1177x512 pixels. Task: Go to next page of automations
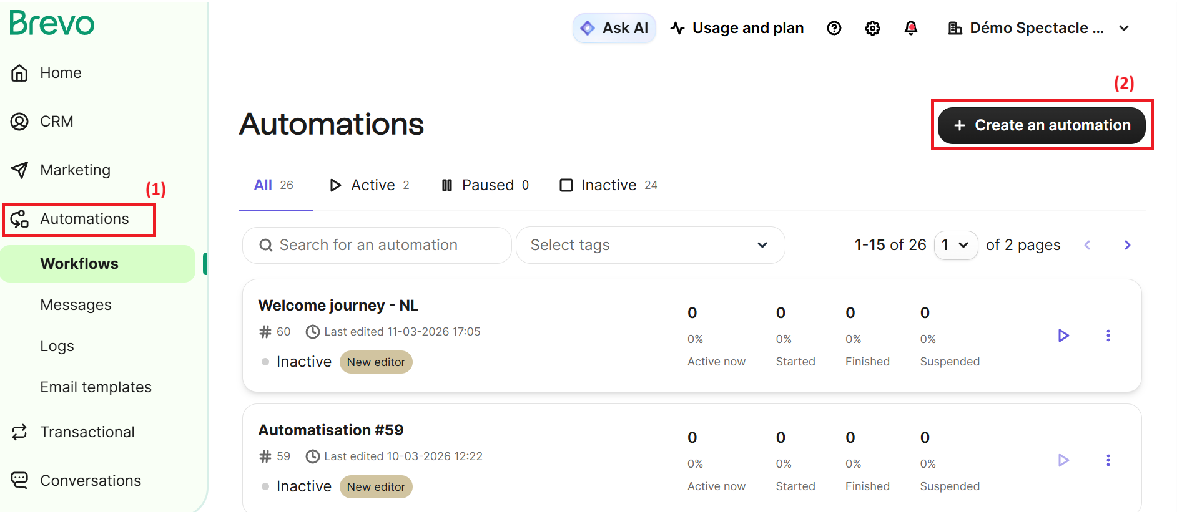(1127, 245)
